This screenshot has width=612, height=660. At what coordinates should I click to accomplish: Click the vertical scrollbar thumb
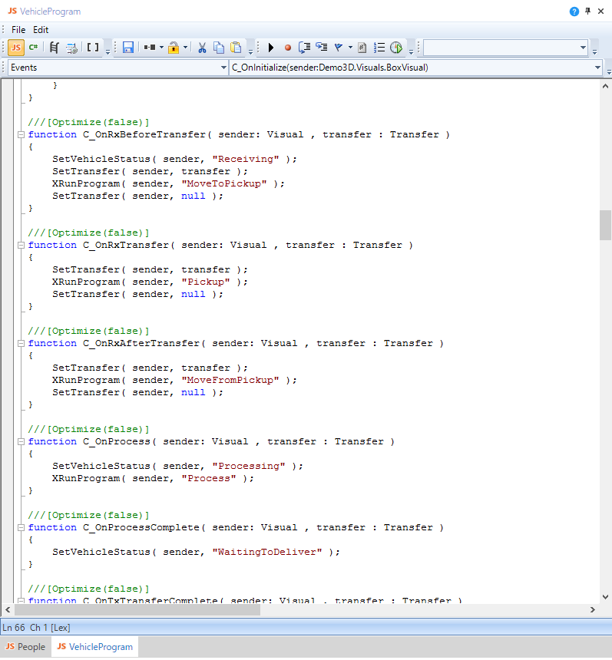(605, 225)
